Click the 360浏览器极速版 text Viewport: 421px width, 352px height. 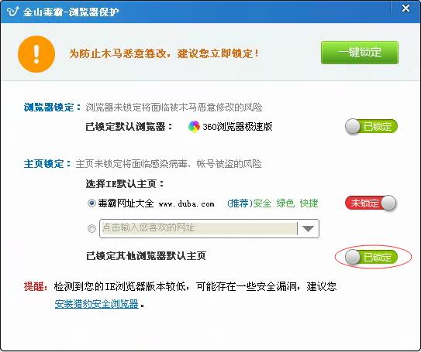[237, 126]
